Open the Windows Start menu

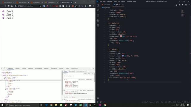[2, 105]
